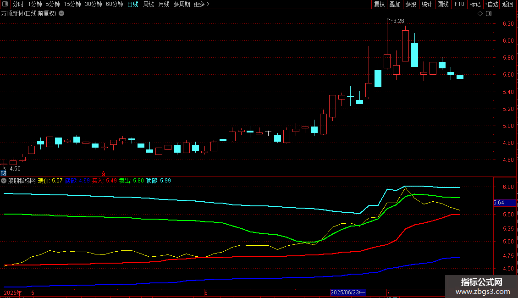
Task: Click the 卖出: 5.80 indicator value
Action: [132, 181]
